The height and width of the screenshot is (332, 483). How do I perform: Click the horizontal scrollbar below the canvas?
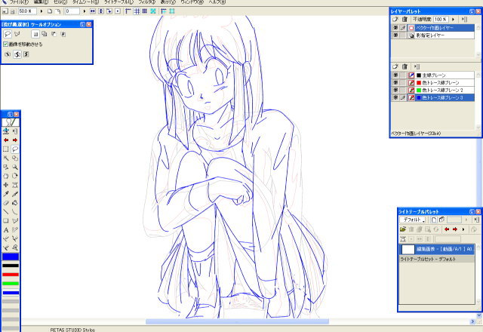[x=226, y=322]
